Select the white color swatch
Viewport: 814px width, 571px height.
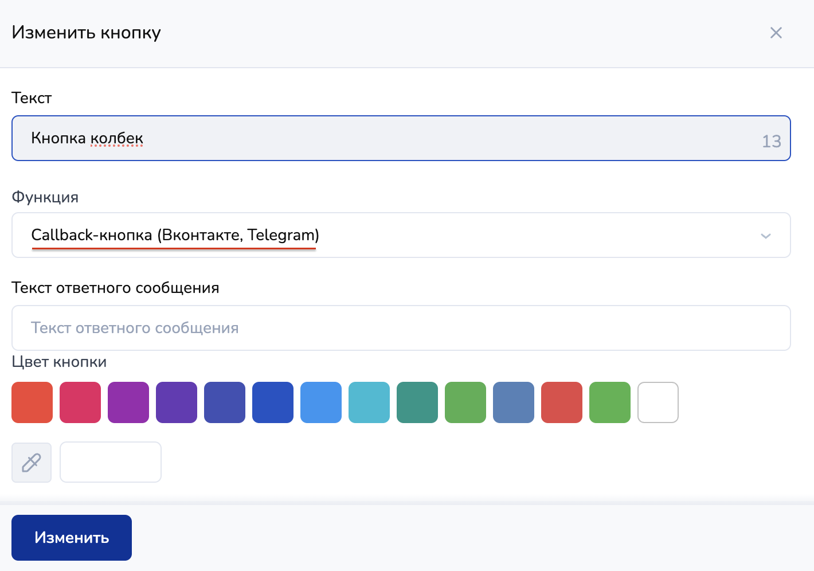click(x=658, y=402)
